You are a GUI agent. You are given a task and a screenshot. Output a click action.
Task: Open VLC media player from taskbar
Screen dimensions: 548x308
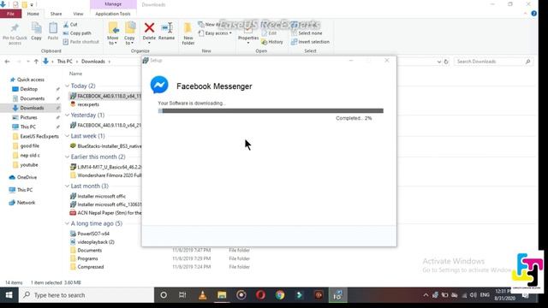pyautogui.click(x=202, y=295)
